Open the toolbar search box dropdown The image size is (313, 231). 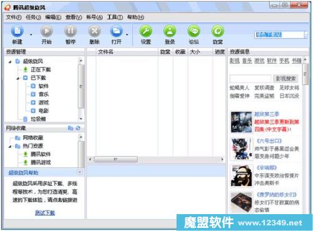306,34
